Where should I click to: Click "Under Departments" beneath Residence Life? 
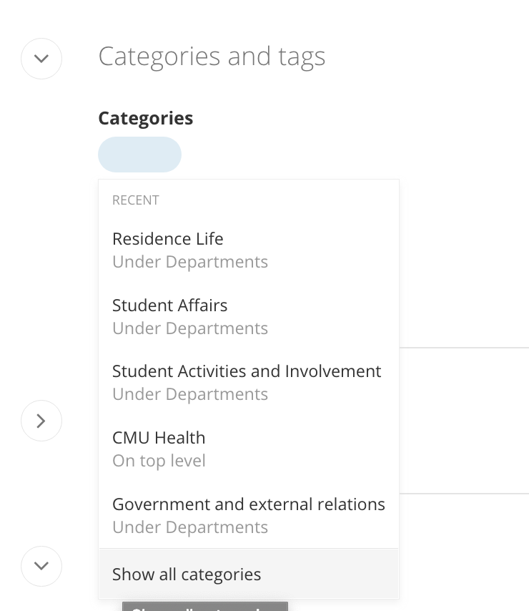[x=190, y=262]
